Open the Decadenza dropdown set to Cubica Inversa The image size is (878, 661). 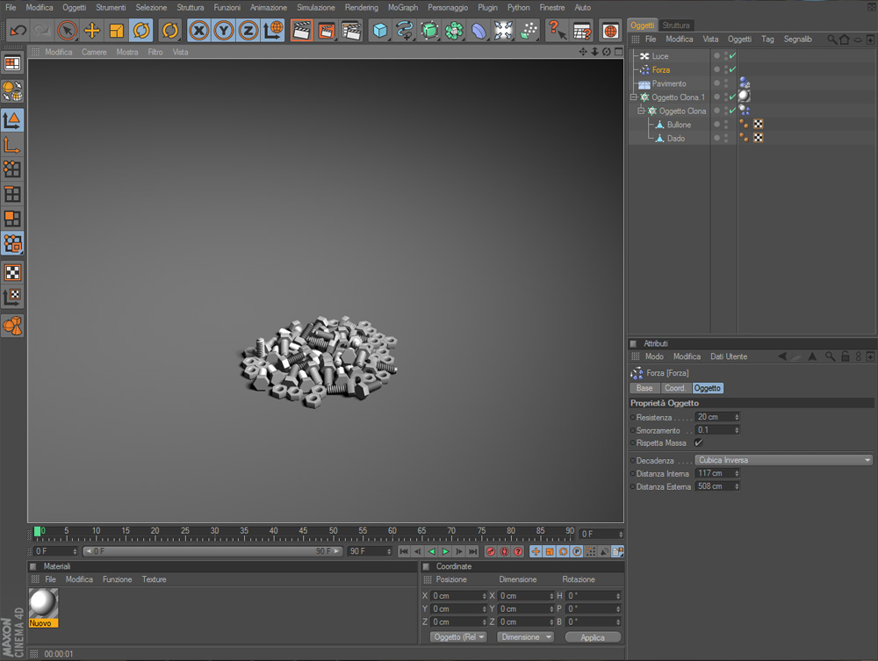783,460
